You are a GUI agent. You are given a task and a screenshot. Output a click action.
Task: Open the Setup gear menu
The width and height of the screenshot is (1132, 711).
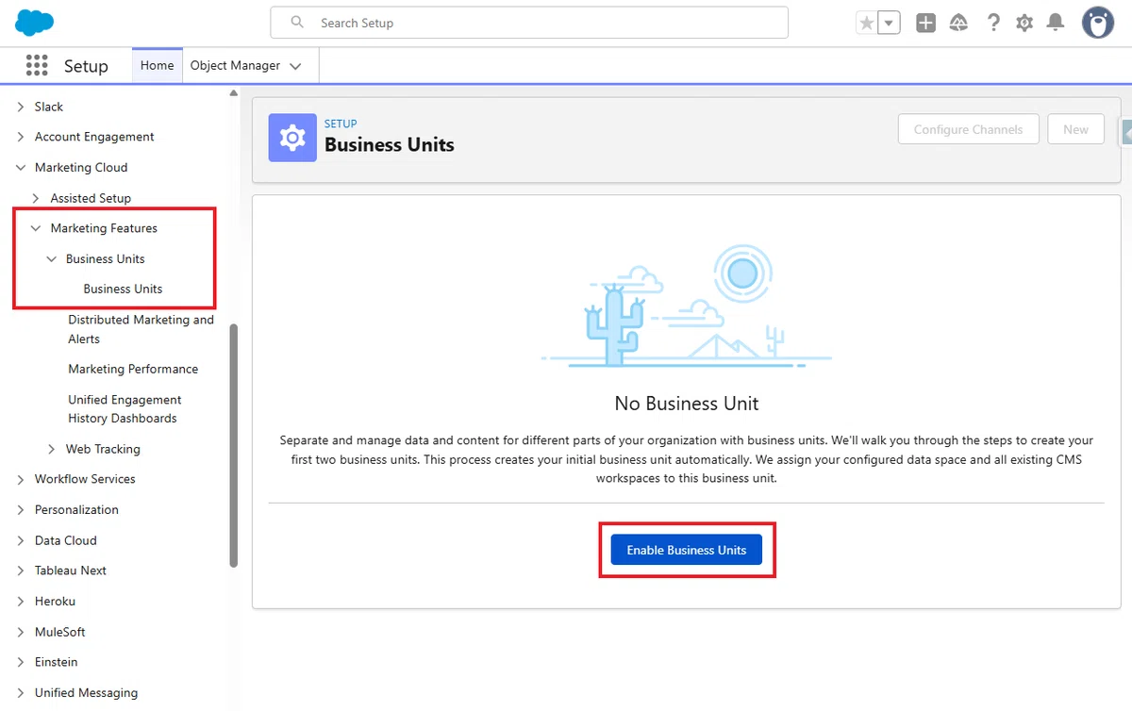pos(1024,24)
